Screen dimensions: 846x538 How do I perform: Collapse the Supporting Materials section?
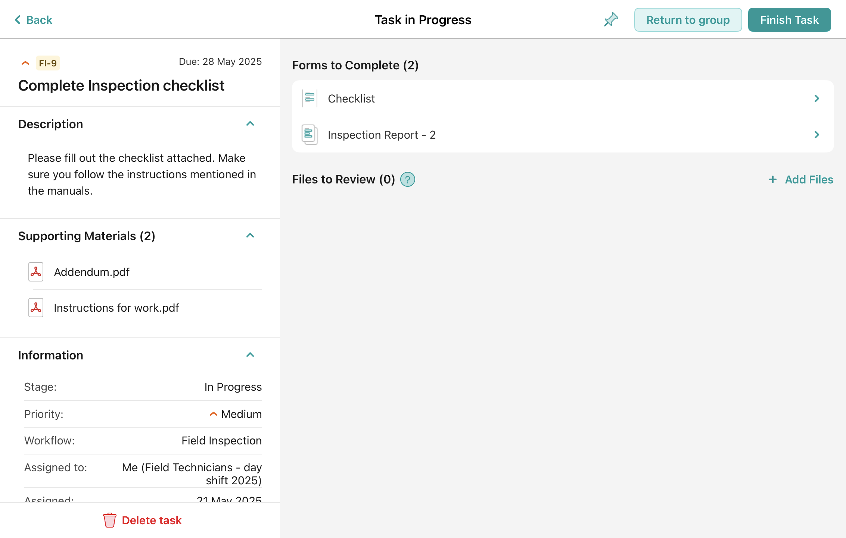click(250, 236)
